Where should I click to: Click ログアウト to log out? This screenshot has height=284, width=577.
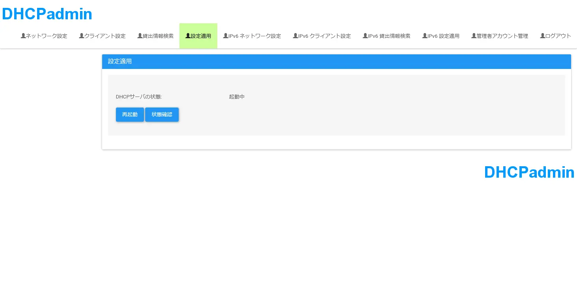pos(555,36)
